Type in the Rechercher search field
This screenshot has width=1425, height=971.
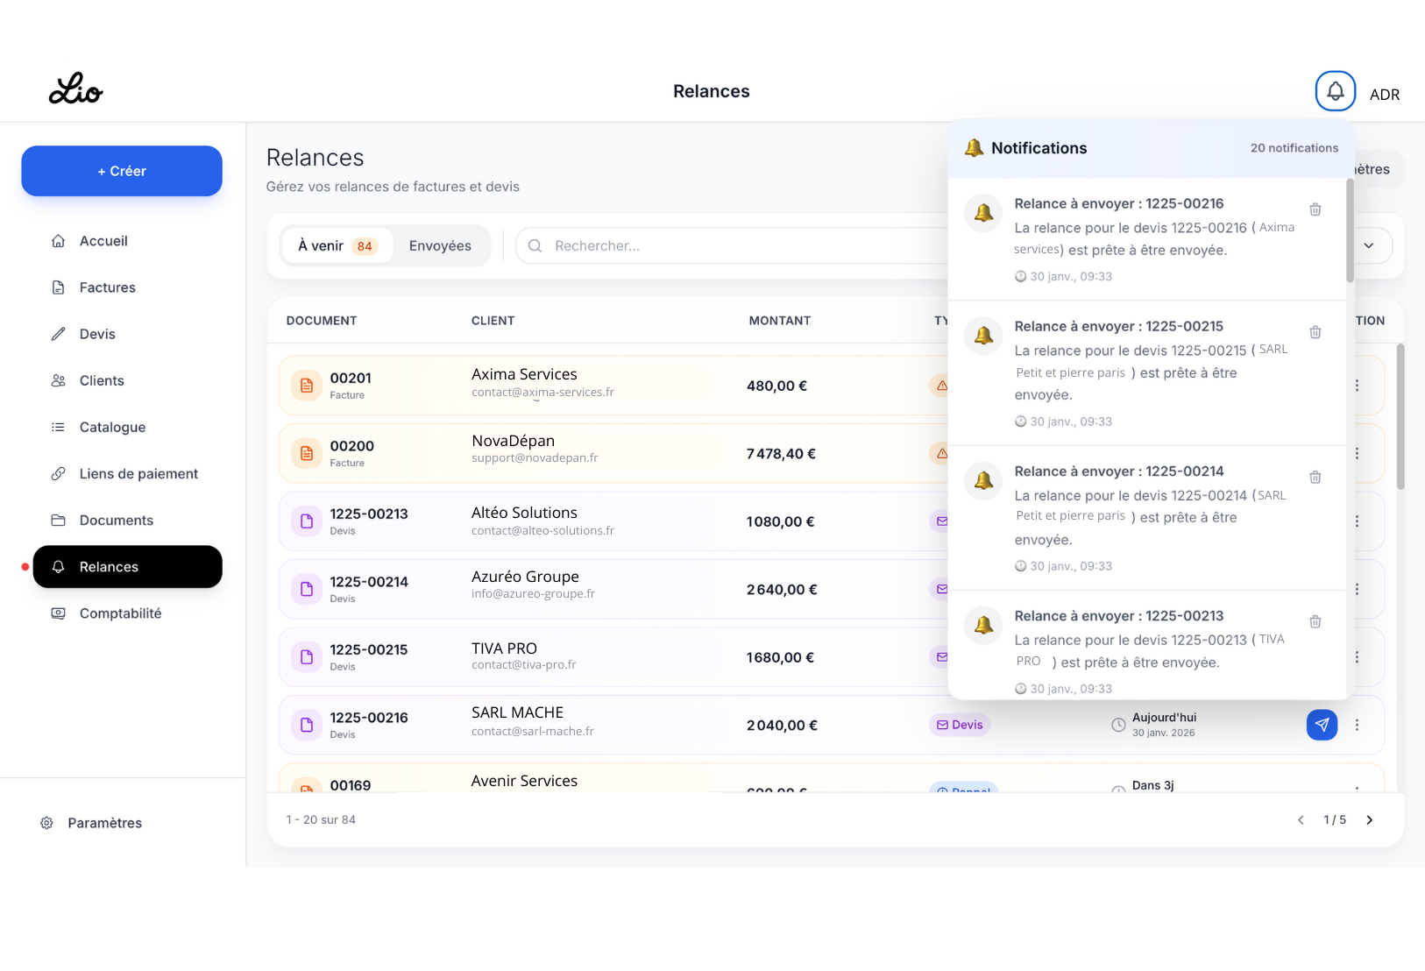(x=701, y=245)
